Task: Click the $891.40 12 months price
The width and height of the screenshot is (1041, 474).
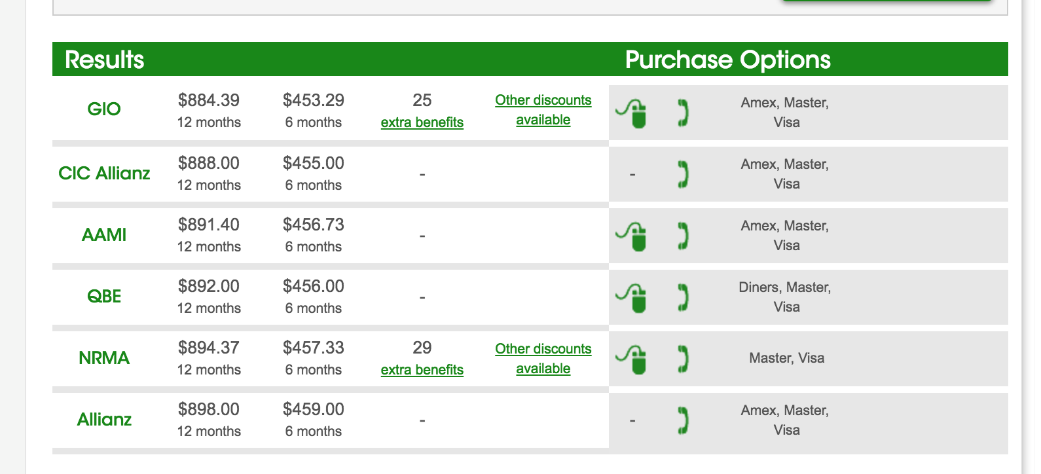Action: click(209, 225)
